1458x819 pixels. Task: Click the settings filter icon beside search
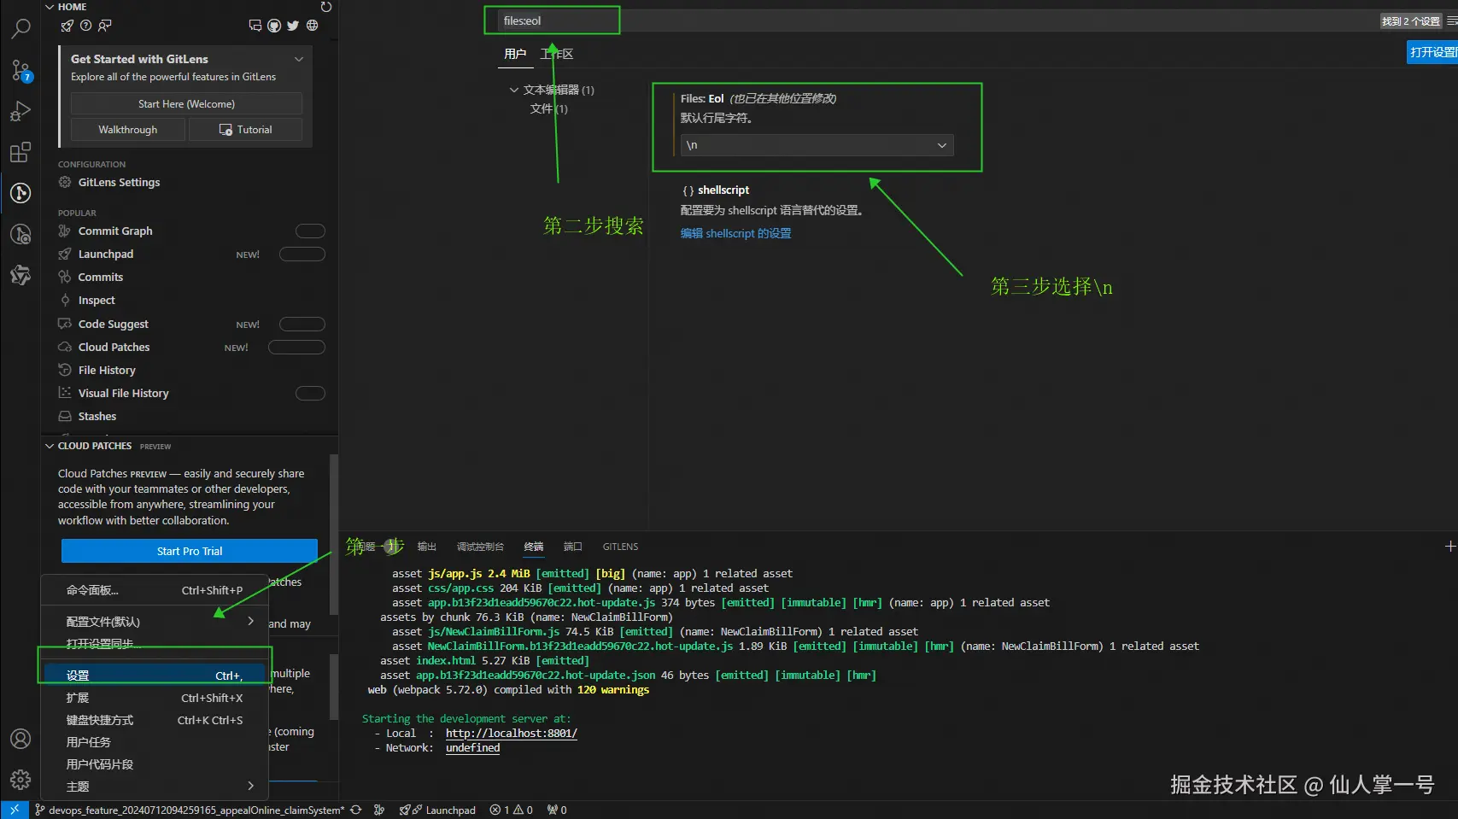tap(1453, 20)
